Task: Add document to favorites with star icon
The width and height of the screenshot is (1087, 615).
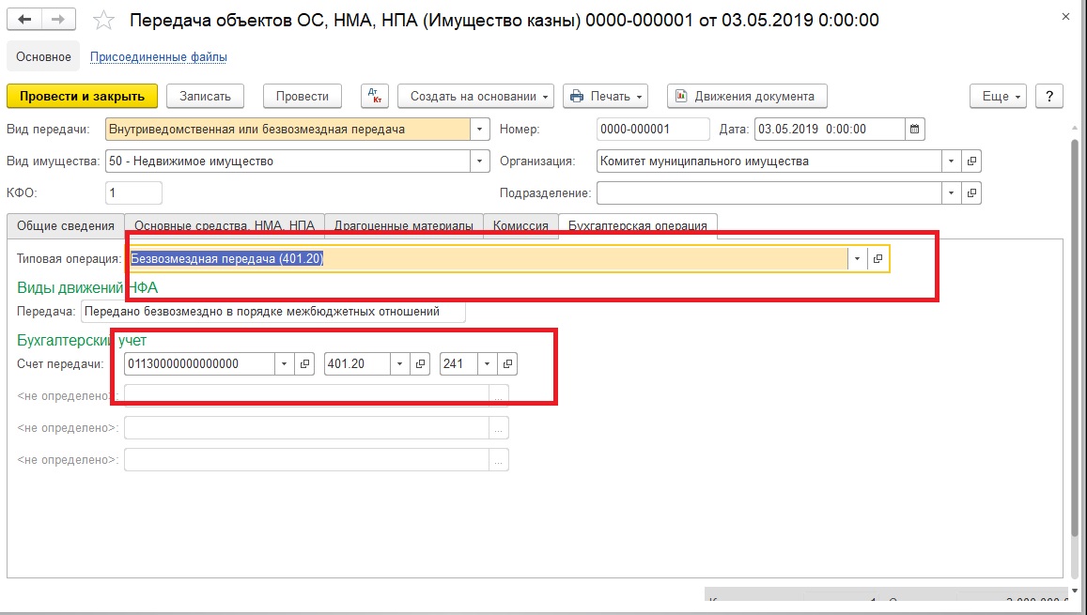Action: click(105, 21)
